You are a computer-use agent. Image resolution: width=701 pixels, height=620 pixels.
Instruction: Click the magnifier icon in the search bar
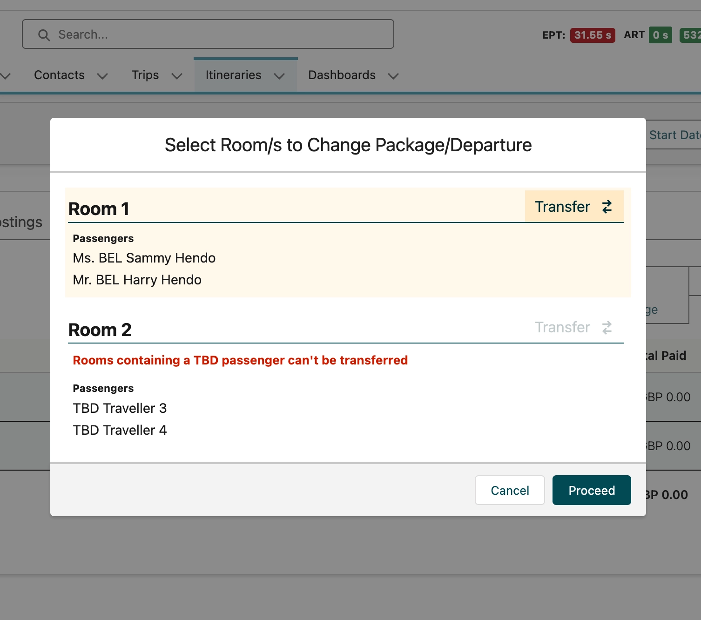44,35
